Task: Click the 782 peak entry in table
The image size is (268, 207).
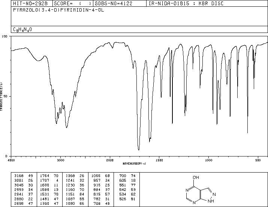Action: tap(102, 199)
